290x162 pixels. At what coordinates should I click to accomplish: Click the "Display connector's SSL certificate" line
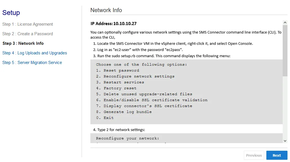[x=144, y=106]
